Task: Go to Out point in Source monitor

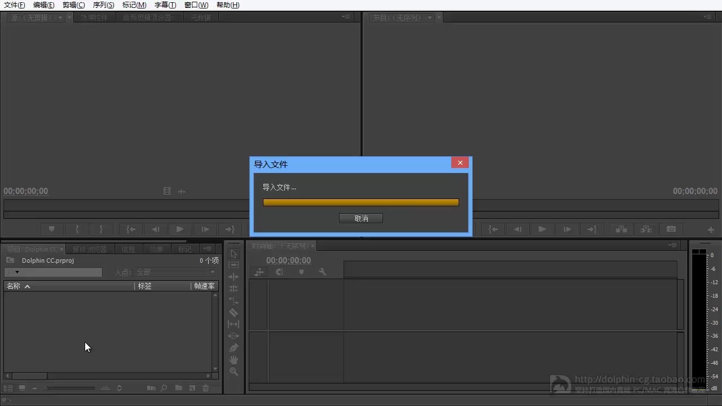Action: [x=230, y=230]
